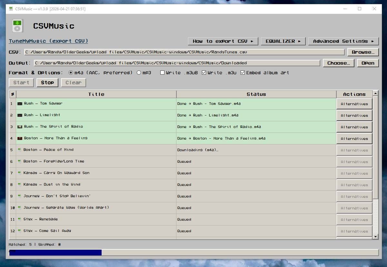Open the Advanced Settings dropdown
The image size is (387, 267).
(343, 41)
